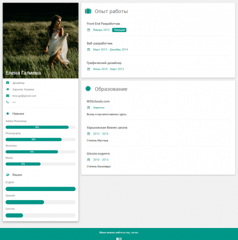Image resolution: width=238 pixels, height=240 pixels.
Task: Click the profile photo of Елена Галиева
Action: [x=40, y=40]
